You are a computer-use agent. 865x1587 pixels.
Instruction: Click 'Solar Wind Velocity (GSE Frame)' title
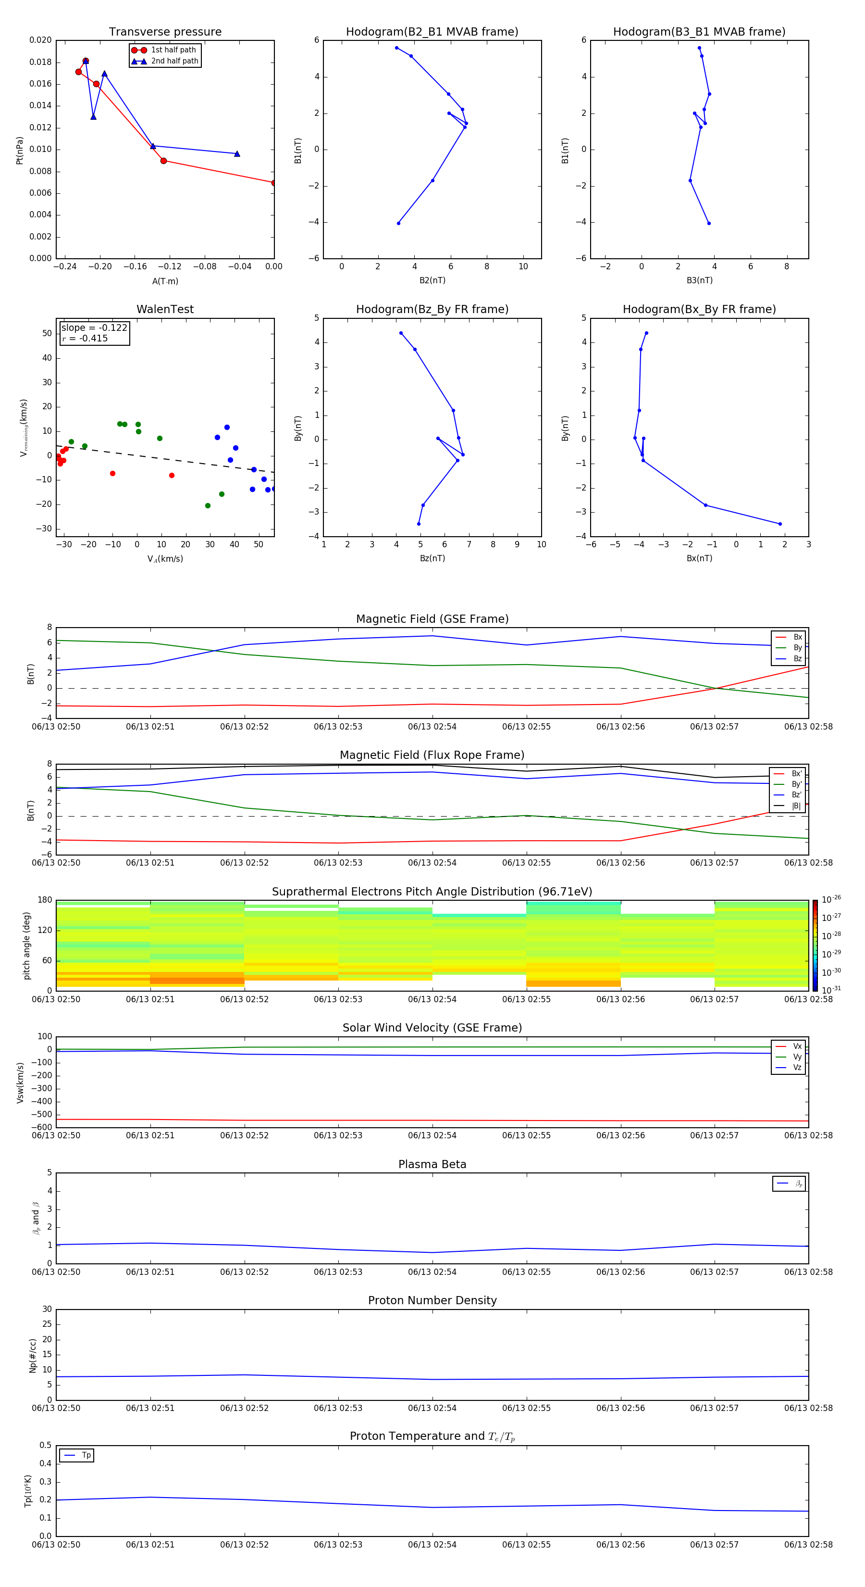[432, 1028]
